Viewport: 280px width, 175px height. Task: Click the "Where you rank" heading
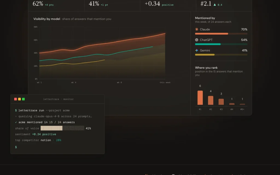[206, 68]
